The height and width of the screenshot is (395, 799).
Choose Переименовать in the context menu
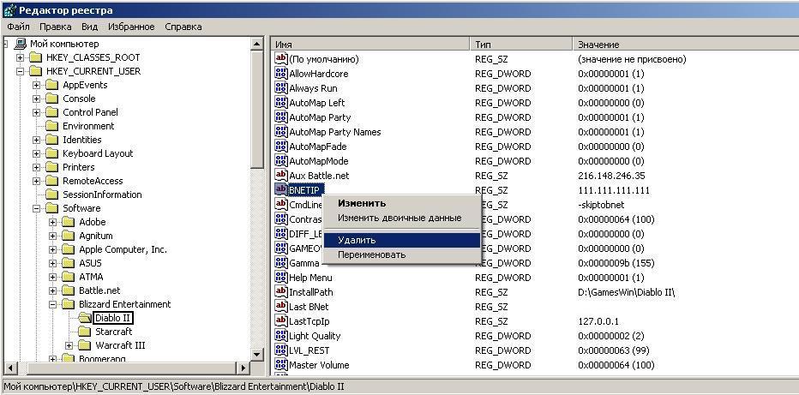[402, 254]
